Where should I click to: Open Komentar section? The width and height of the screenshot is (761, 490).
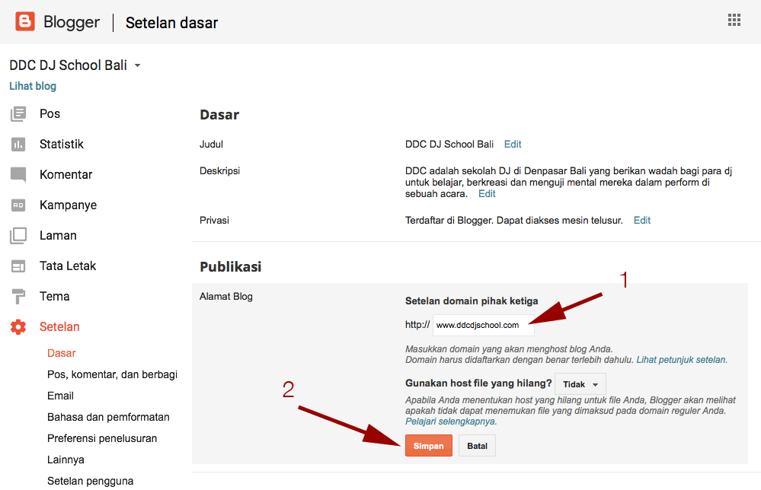tap(66, 174)
